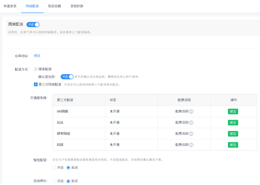260x185 pixels.
Task: Switch to the 到店自提 tab
Action: pos(55,6)
